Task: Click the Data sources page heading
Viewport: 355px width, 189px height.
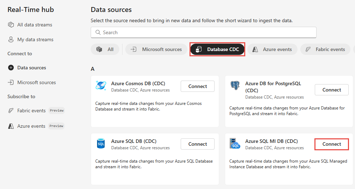Action: pyautogui.click(x=111, y=10)
